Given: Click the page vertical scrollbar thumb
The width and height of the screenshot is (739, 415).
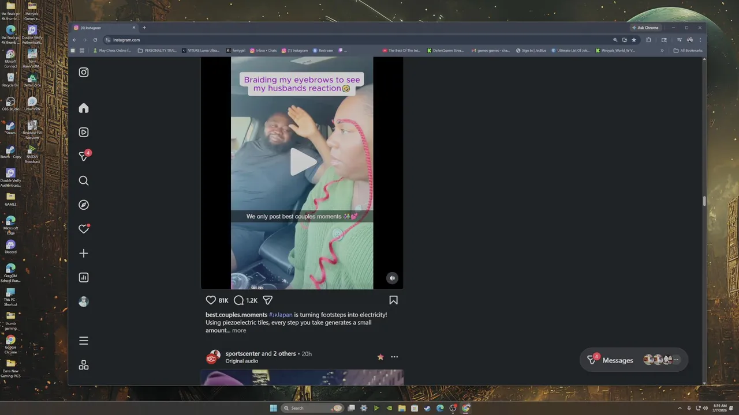Looking at the screenshot, I should pyautogui.click(x=704, y=201).
